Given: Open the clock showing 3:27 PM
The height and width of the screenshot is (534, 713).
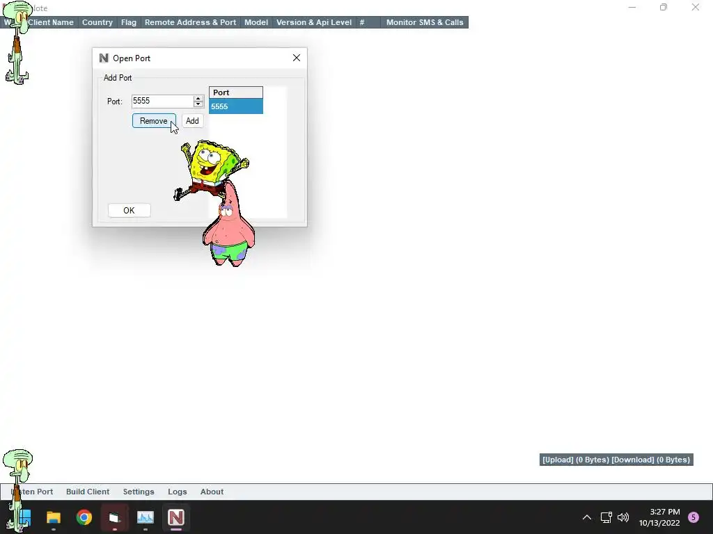Looking at the screenshot, I should tap(659, 517).
